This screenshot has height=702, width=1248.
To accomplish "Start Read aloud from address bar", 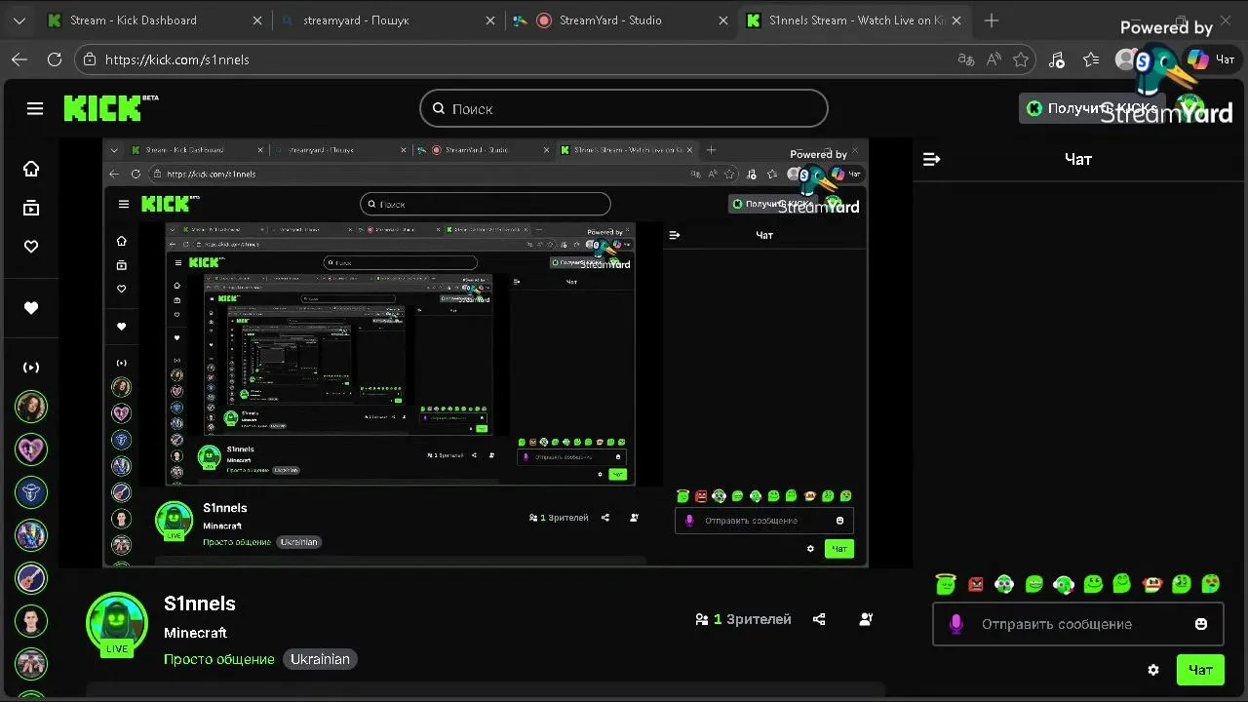I will tap(994, 59).
